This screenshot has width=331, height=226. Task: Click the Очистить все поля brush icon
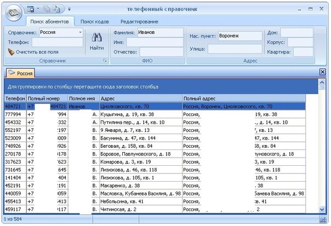pyautogui.click(x=11, y=52)
